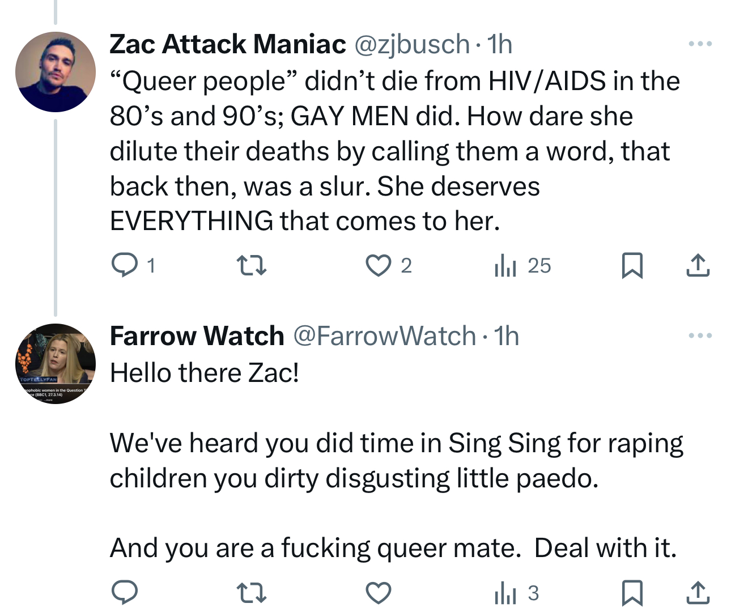Click the Farrow Watch display name
Image resolution: width=731 pixels, height=616 pixels.
point(197,336)
